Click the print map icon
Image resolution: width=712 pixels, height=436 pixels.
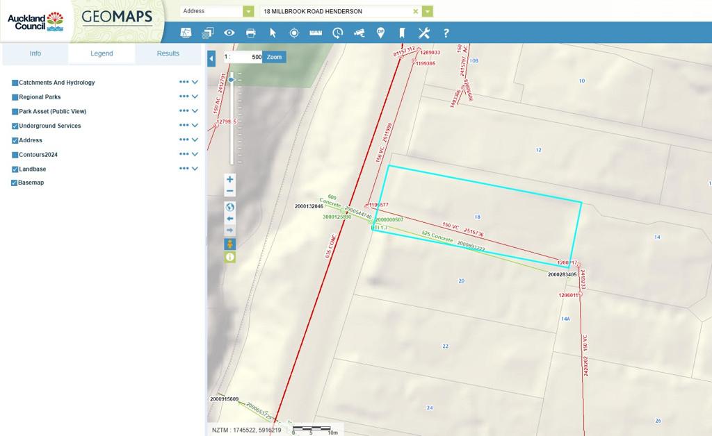pyautogui.click(x=250, y=33)
